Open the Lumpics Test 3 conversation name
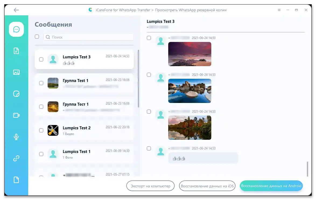Image resolution: width=316 pixels, height=200 pixels. 77,57
